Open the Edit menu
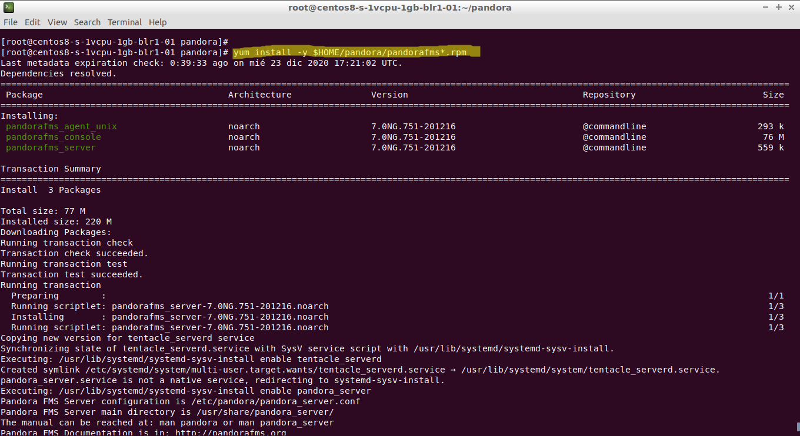Viewport: 800px width, 436px height. (x=32, y=22)
